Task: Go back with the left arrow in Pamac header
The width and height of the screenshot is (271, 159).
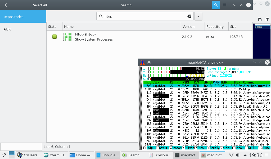Action: point(6,5)
